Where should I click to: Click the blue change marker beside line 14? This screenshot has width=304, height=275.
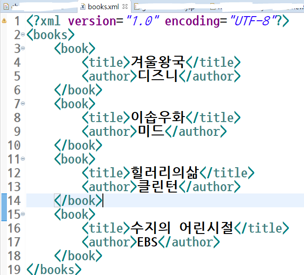(4, 207)
